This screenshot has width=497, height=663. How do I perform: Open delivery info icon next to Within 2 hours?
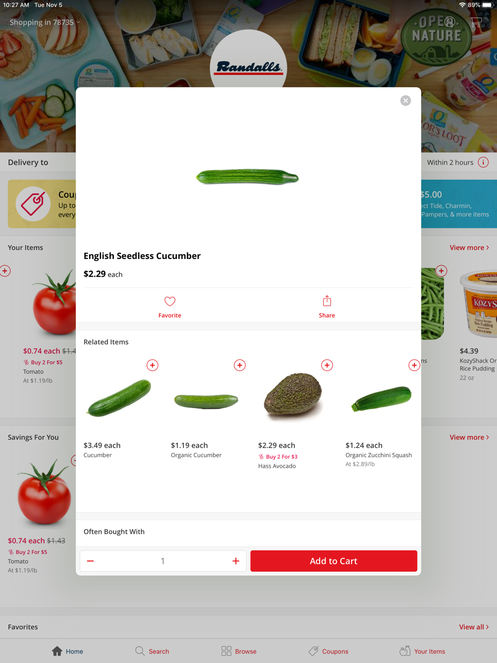pos(483,163)
